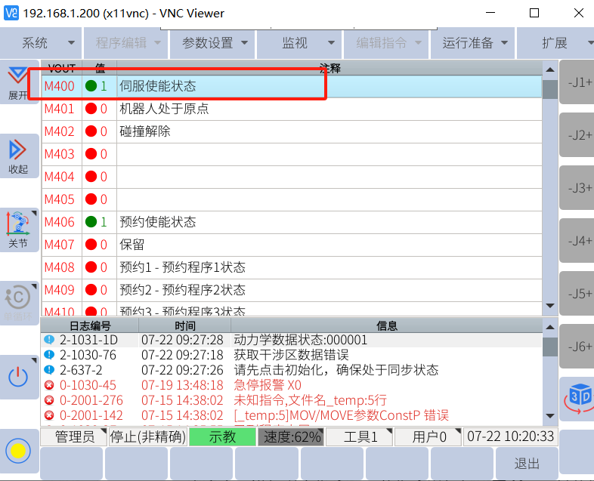
Task: Select the 急停报警 X0 log entry
Action: [x=268, y=385]
